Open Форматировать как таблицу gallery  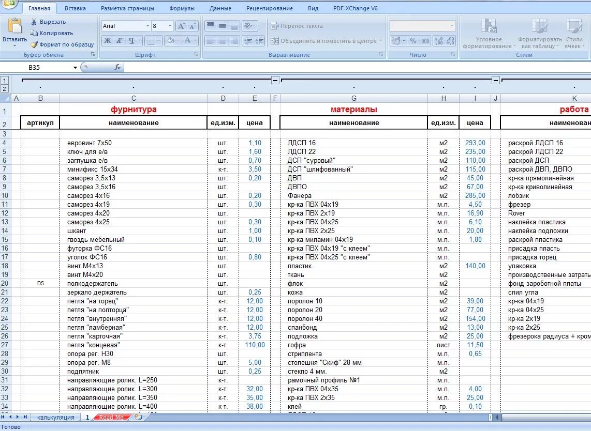(x=540, y=34)
